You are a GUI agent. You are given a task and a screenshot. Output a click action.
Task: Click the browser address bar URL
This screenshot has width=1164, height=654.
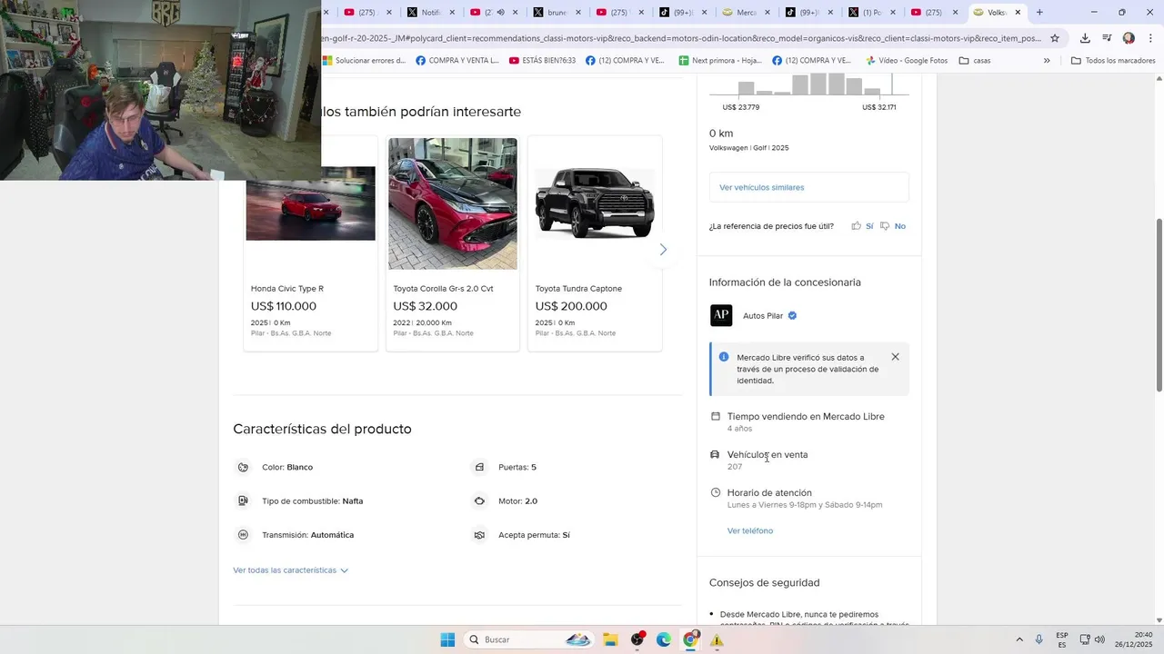682,38
